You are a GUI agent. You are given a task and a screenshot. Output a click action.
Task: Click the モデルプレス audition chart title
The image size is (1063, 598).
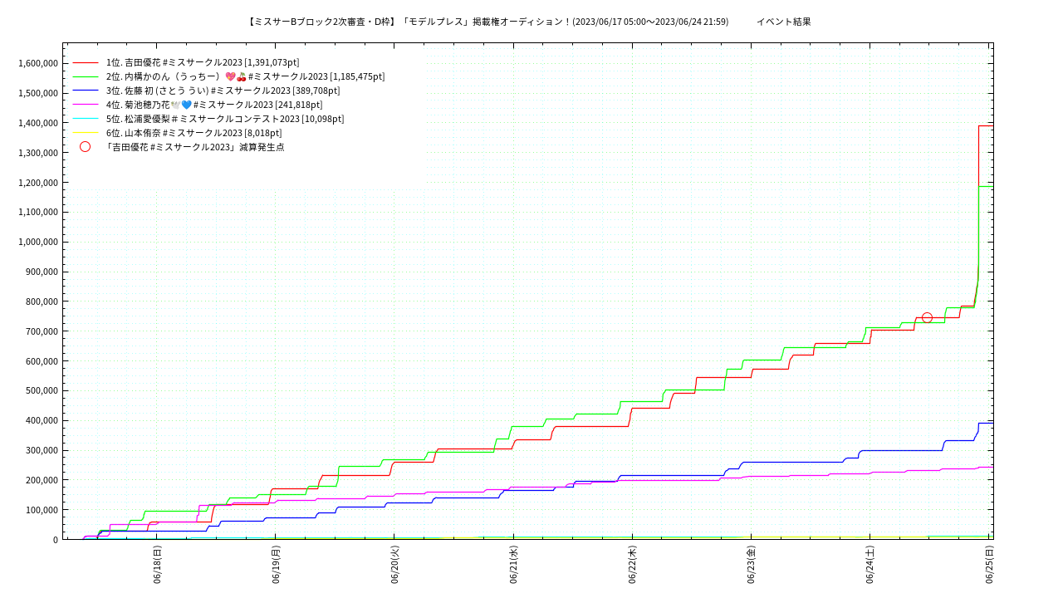[488, 22]
